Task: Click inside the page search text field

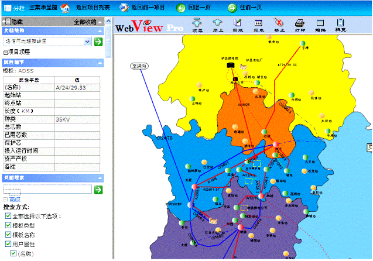Action: 47,189
